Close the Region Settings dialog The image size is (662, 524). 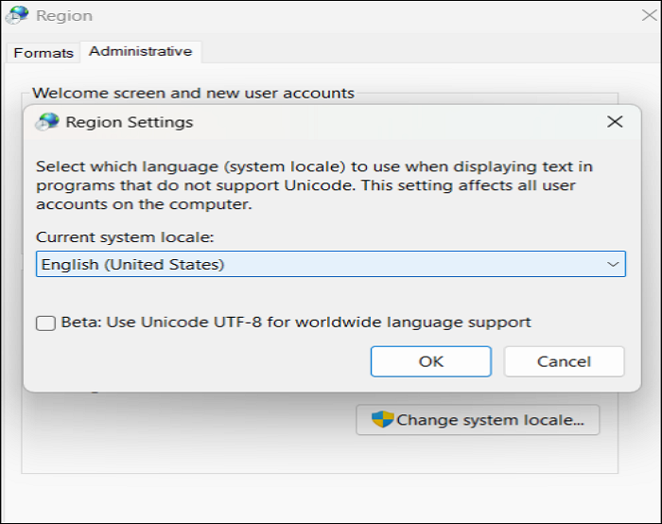pos(615,122)
